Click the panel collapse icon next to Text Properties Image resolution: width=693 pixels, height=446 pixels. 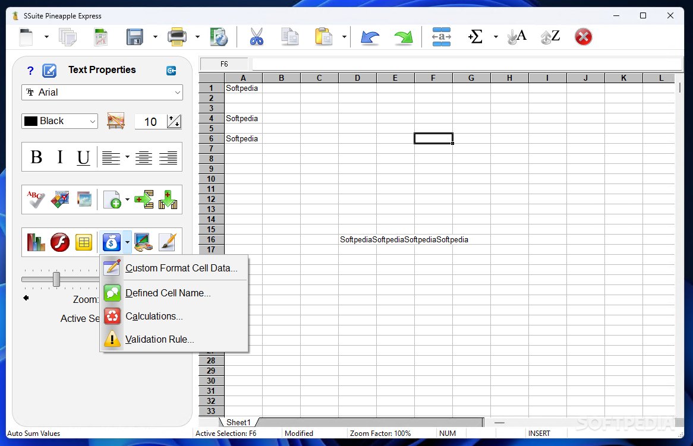click(x=171, y=71)
